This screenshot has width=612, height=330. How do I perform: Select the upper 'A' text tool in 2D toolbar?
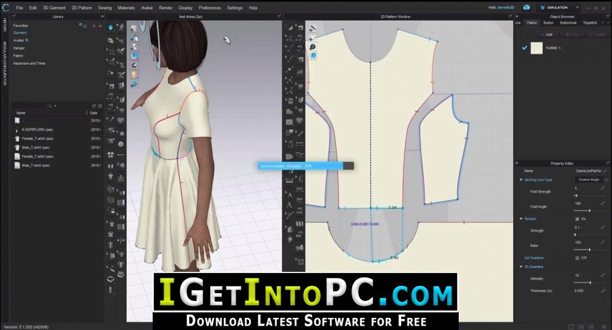290,194
